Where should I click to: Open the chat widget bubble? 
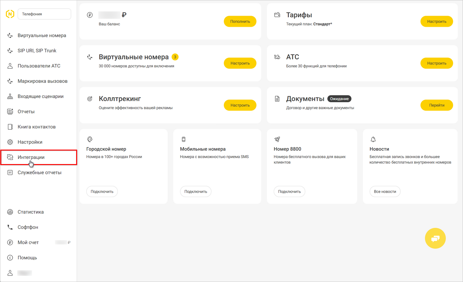point(435,238)
